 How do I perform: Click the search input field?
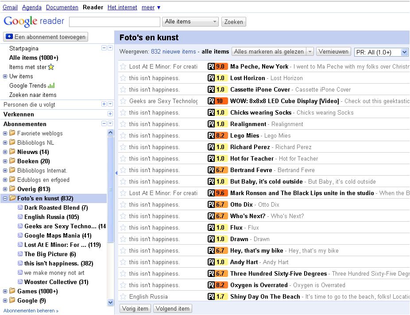coord(115,22)
